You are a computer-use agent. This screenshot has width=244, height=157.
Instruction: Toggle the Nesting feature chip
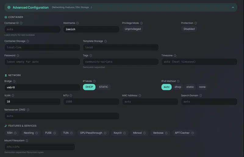29,133
